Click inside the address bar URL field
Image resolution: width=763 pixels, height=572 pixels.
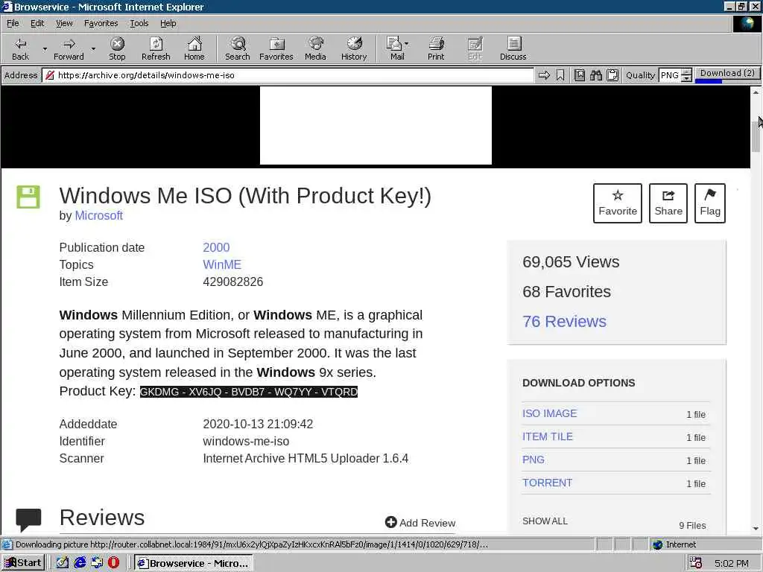(288, 75)
